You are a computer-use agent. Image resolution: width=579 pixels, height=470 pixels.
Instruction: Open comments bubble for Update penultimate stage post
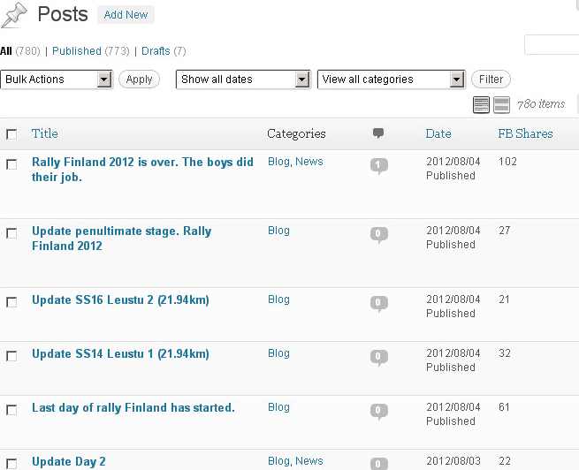click(x=379, y=235)
